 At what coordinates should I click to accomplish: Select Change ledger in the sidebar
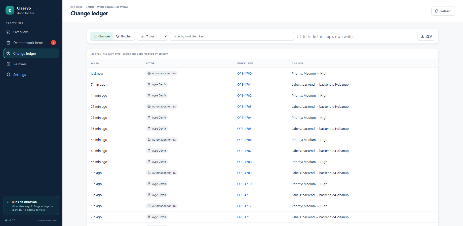(x=31, y=53)
